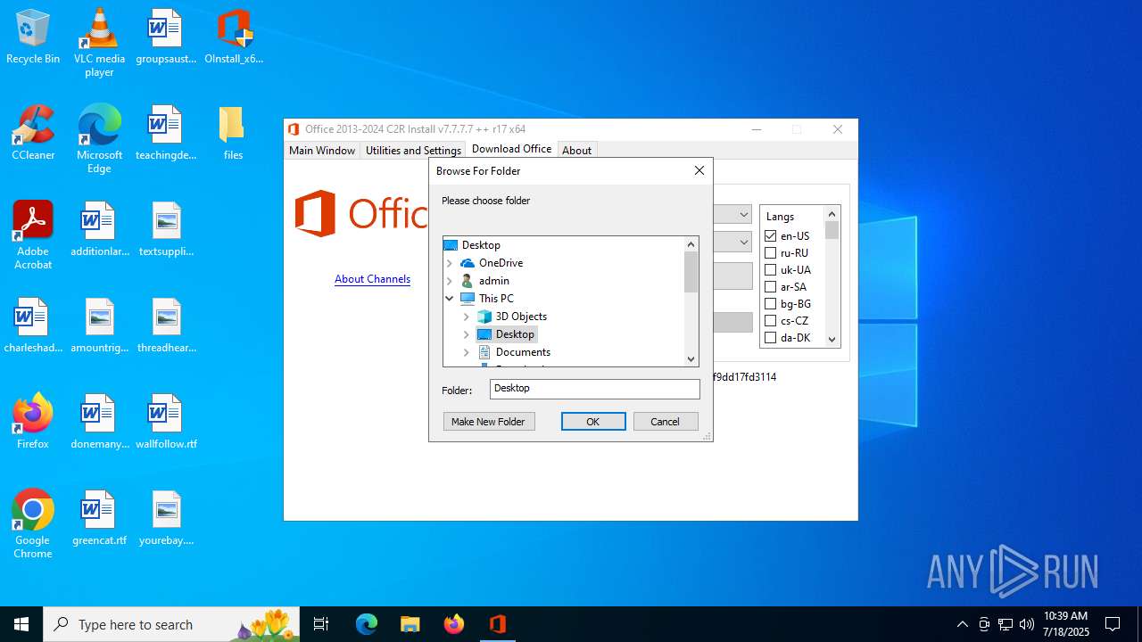Launch Google Chrome desktop shortcut

[33, 524]
